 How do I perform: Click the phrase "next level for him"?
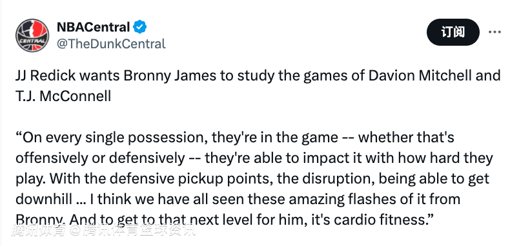pos(249,220)
